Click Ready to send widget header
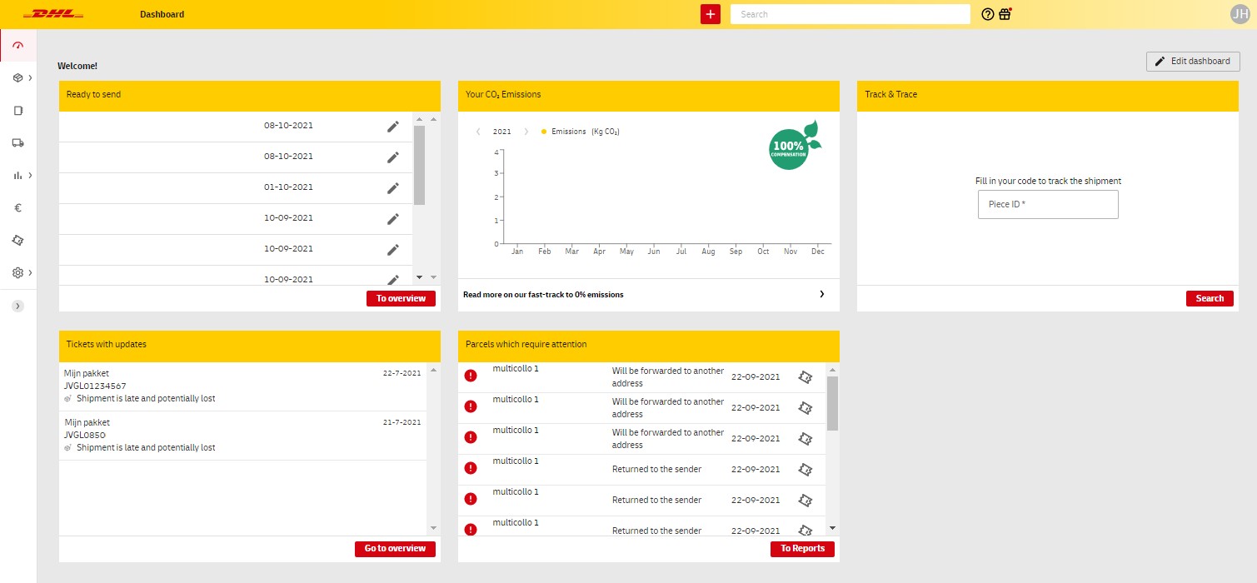1257x583 pixels. tap(250, 95)
